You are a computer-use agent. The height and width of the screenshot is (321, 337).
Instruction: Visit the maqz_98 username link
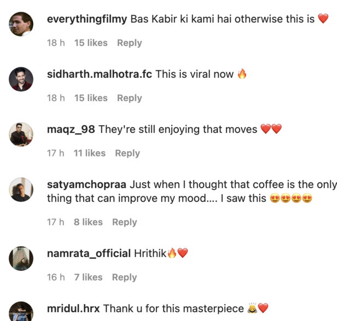[x=71, y=129]
